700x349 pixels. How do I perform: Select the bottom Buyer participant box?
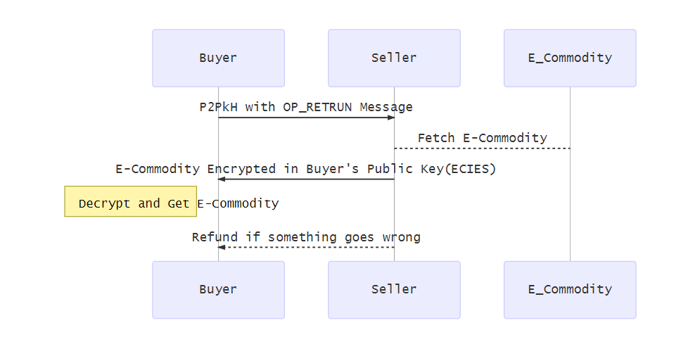coord(218,290)
